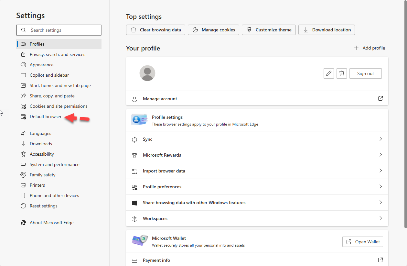Click the Profile preferences people icon
The height and width of the screenshot is (266, 407).
coord(134,187)
